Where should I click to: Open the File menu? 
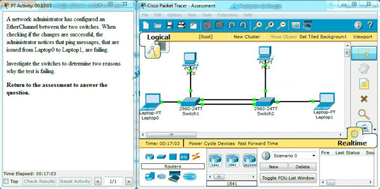coord(145,15)
